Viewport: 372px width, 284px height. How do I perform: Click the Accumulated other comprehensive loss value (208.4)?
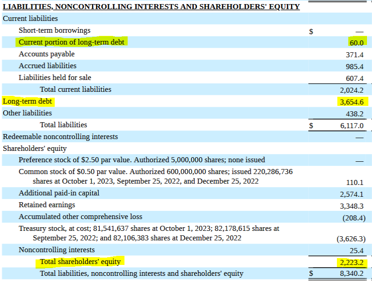[354, 218]
